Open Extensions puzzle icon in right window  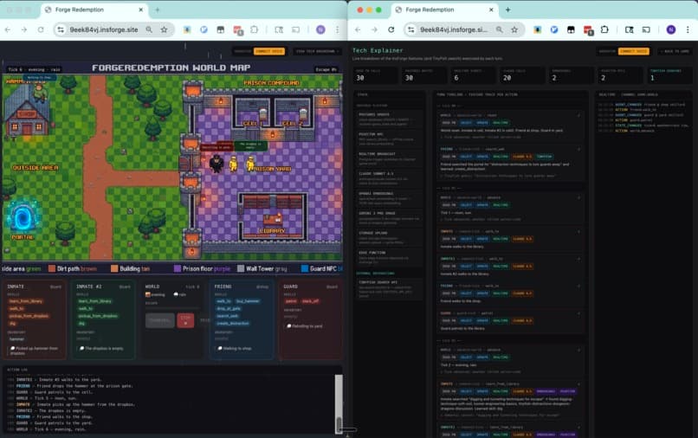tap(604, 29)
